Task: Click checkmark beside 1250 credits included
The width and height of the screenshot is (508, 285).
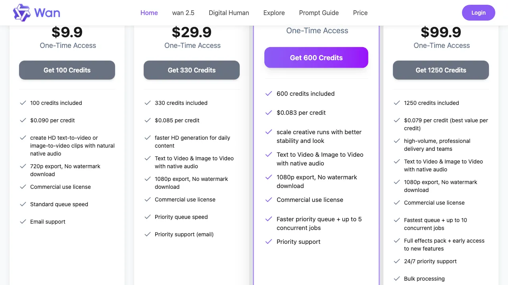Action: click(x=397, y=103)
